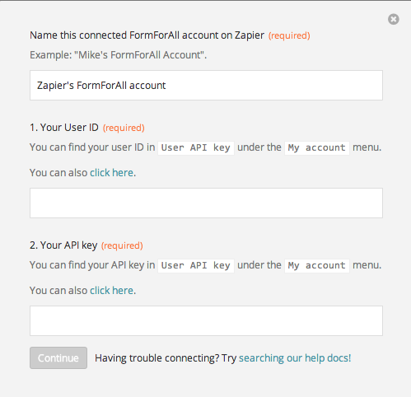
Task: Click the Continue button
Action: [58, 357]
